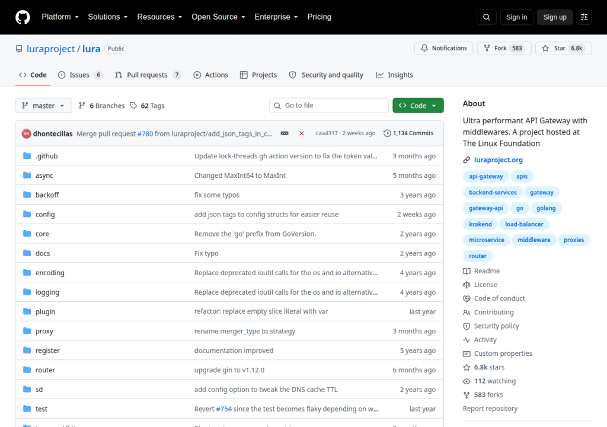Click the red failed-check X icon
607x427 pixels.
[302, 133]
